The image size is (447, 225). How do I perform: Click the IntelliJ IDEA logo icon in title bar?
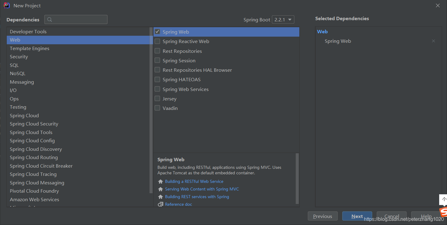[x=7, y=5]
